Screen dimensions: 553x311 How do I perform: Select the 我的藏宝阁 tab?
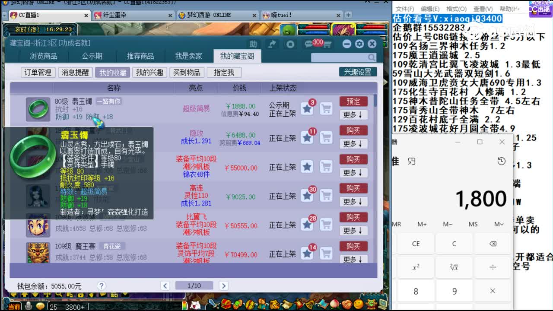tap(237, 56)
